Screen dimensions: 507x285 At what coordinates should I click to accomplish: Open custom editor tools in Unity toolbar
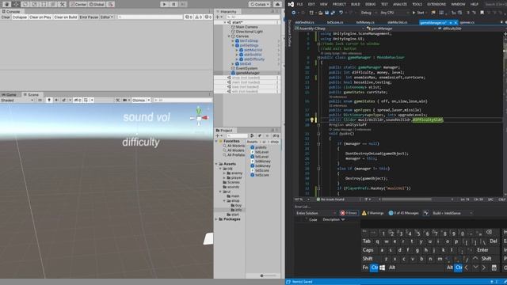coord(63,4)
